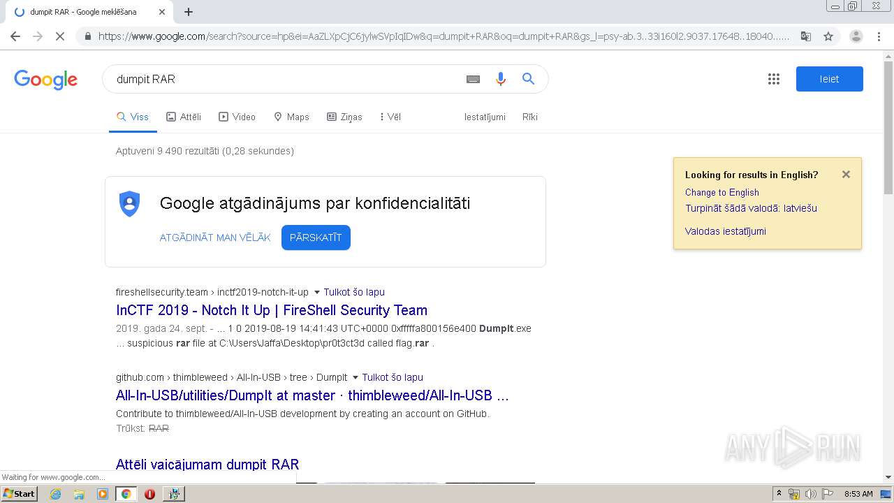Click the PĀRSKATĪT button
The image size is (894, 503).
[316, 238]
